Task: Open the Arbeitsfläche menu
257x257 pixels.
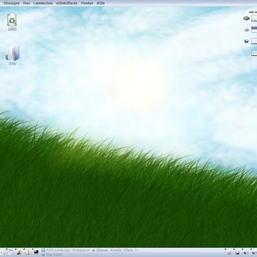Action: (67, 3)
